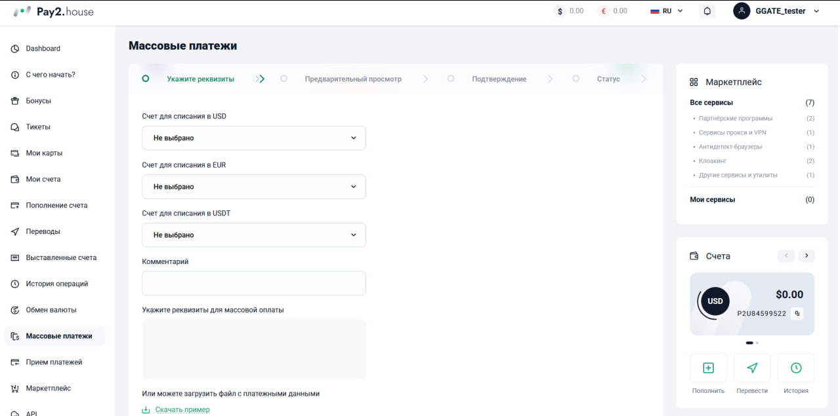Click the Перевести paper plane icon button
This screenshot has width=840, height=416.
[752, 368]
